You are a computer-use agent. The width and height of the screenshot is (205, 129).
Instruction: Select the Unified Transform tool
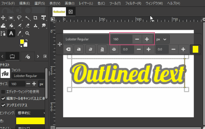pos(43,18)
